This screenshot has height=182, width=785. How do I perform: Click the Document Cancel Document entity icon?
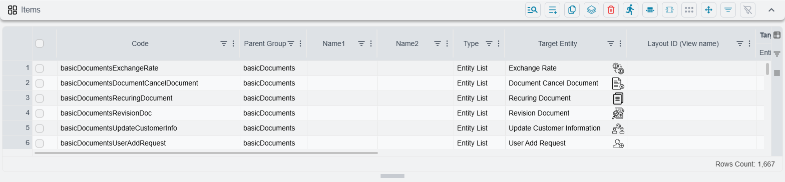618,83
